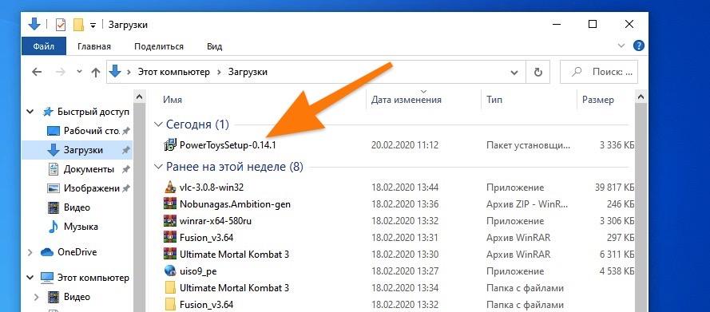Select the Fusion_v3.64 WinRAR archive icon
710x312 pixels.
(170, 237)
